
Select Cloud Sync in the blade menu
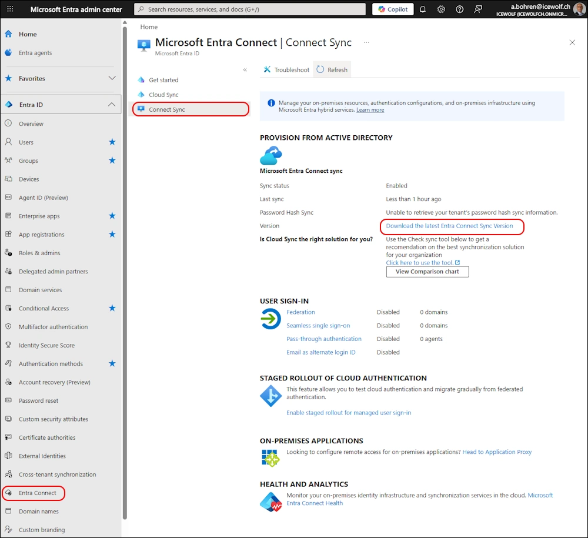163,95
